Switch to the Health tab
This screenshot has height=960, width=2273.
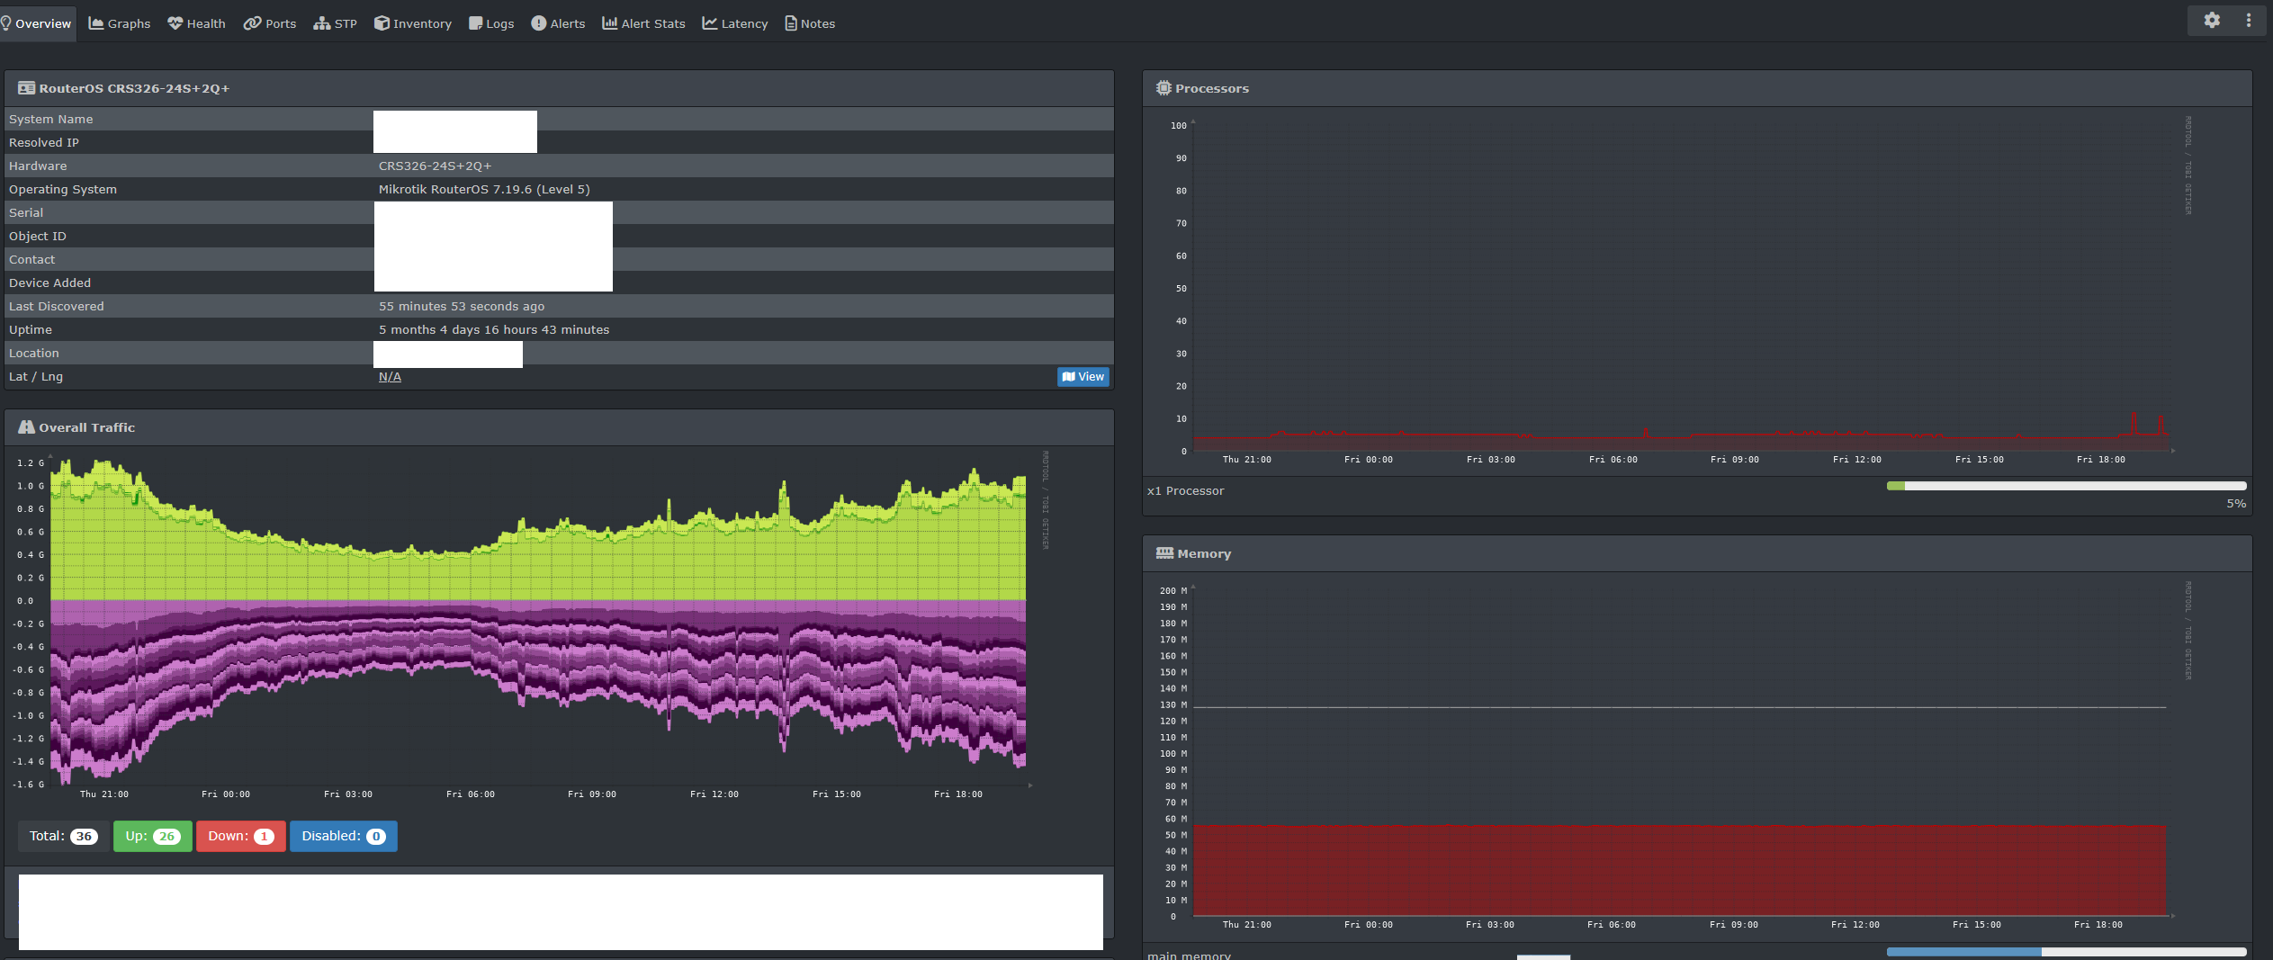click(196, 23)
